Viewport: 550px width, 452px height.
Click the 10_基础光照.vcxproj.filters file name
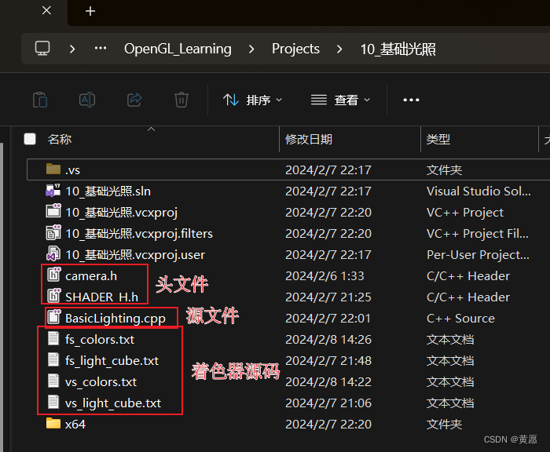139,234
